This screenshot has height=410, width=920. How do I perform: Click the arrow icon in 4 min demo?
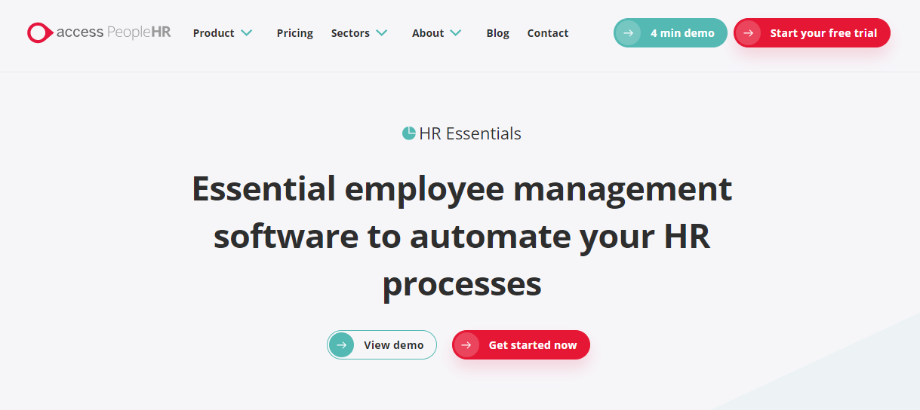click(628, 33)
